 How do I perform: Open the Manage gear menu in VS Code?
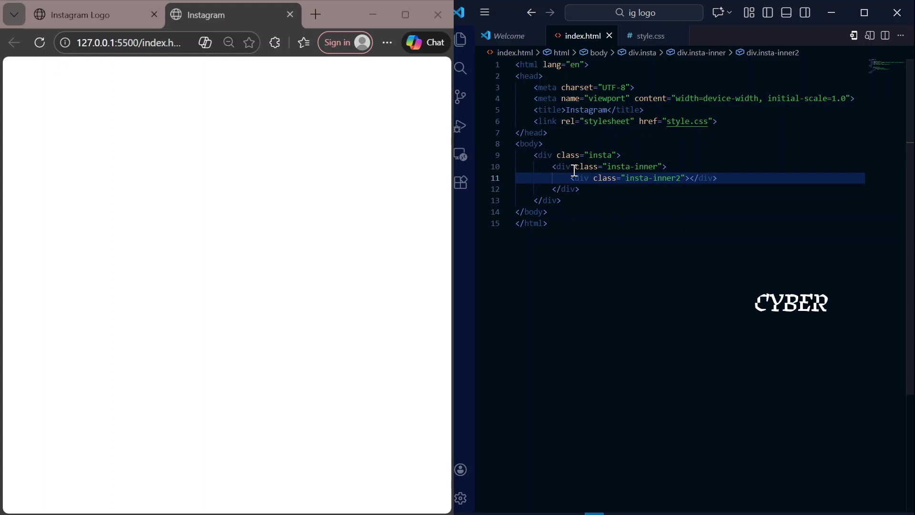[461, 498]
